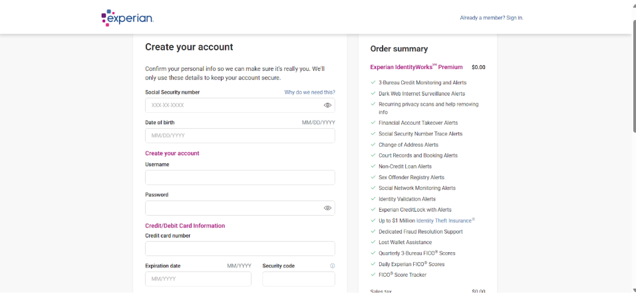Click Social Security Number Trace Alerts text
The width and height of the screenshot is (636, 294).
point(420,134)
